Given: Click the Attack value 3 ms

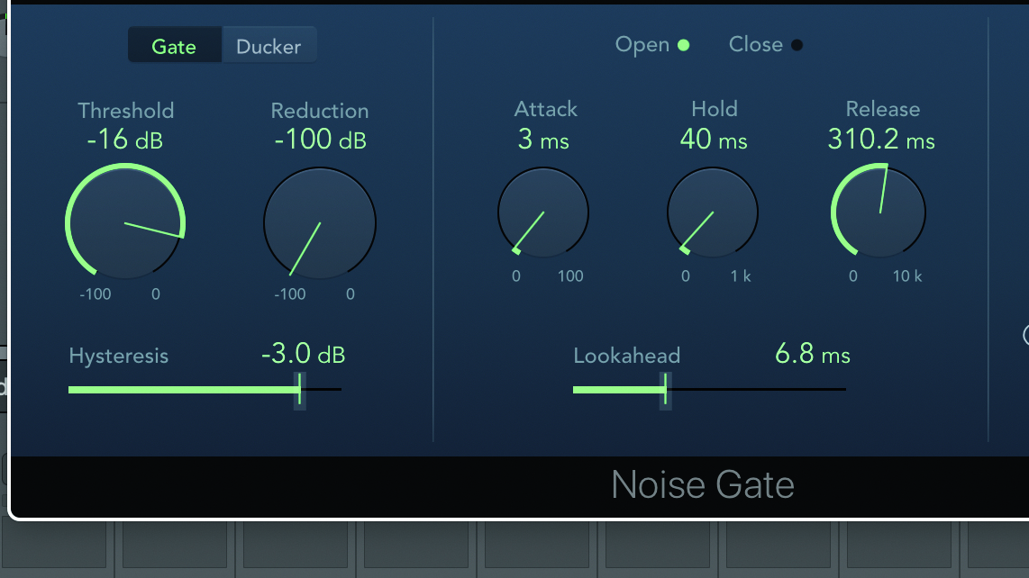Looking at the screenshot, I should coord(543,140).
